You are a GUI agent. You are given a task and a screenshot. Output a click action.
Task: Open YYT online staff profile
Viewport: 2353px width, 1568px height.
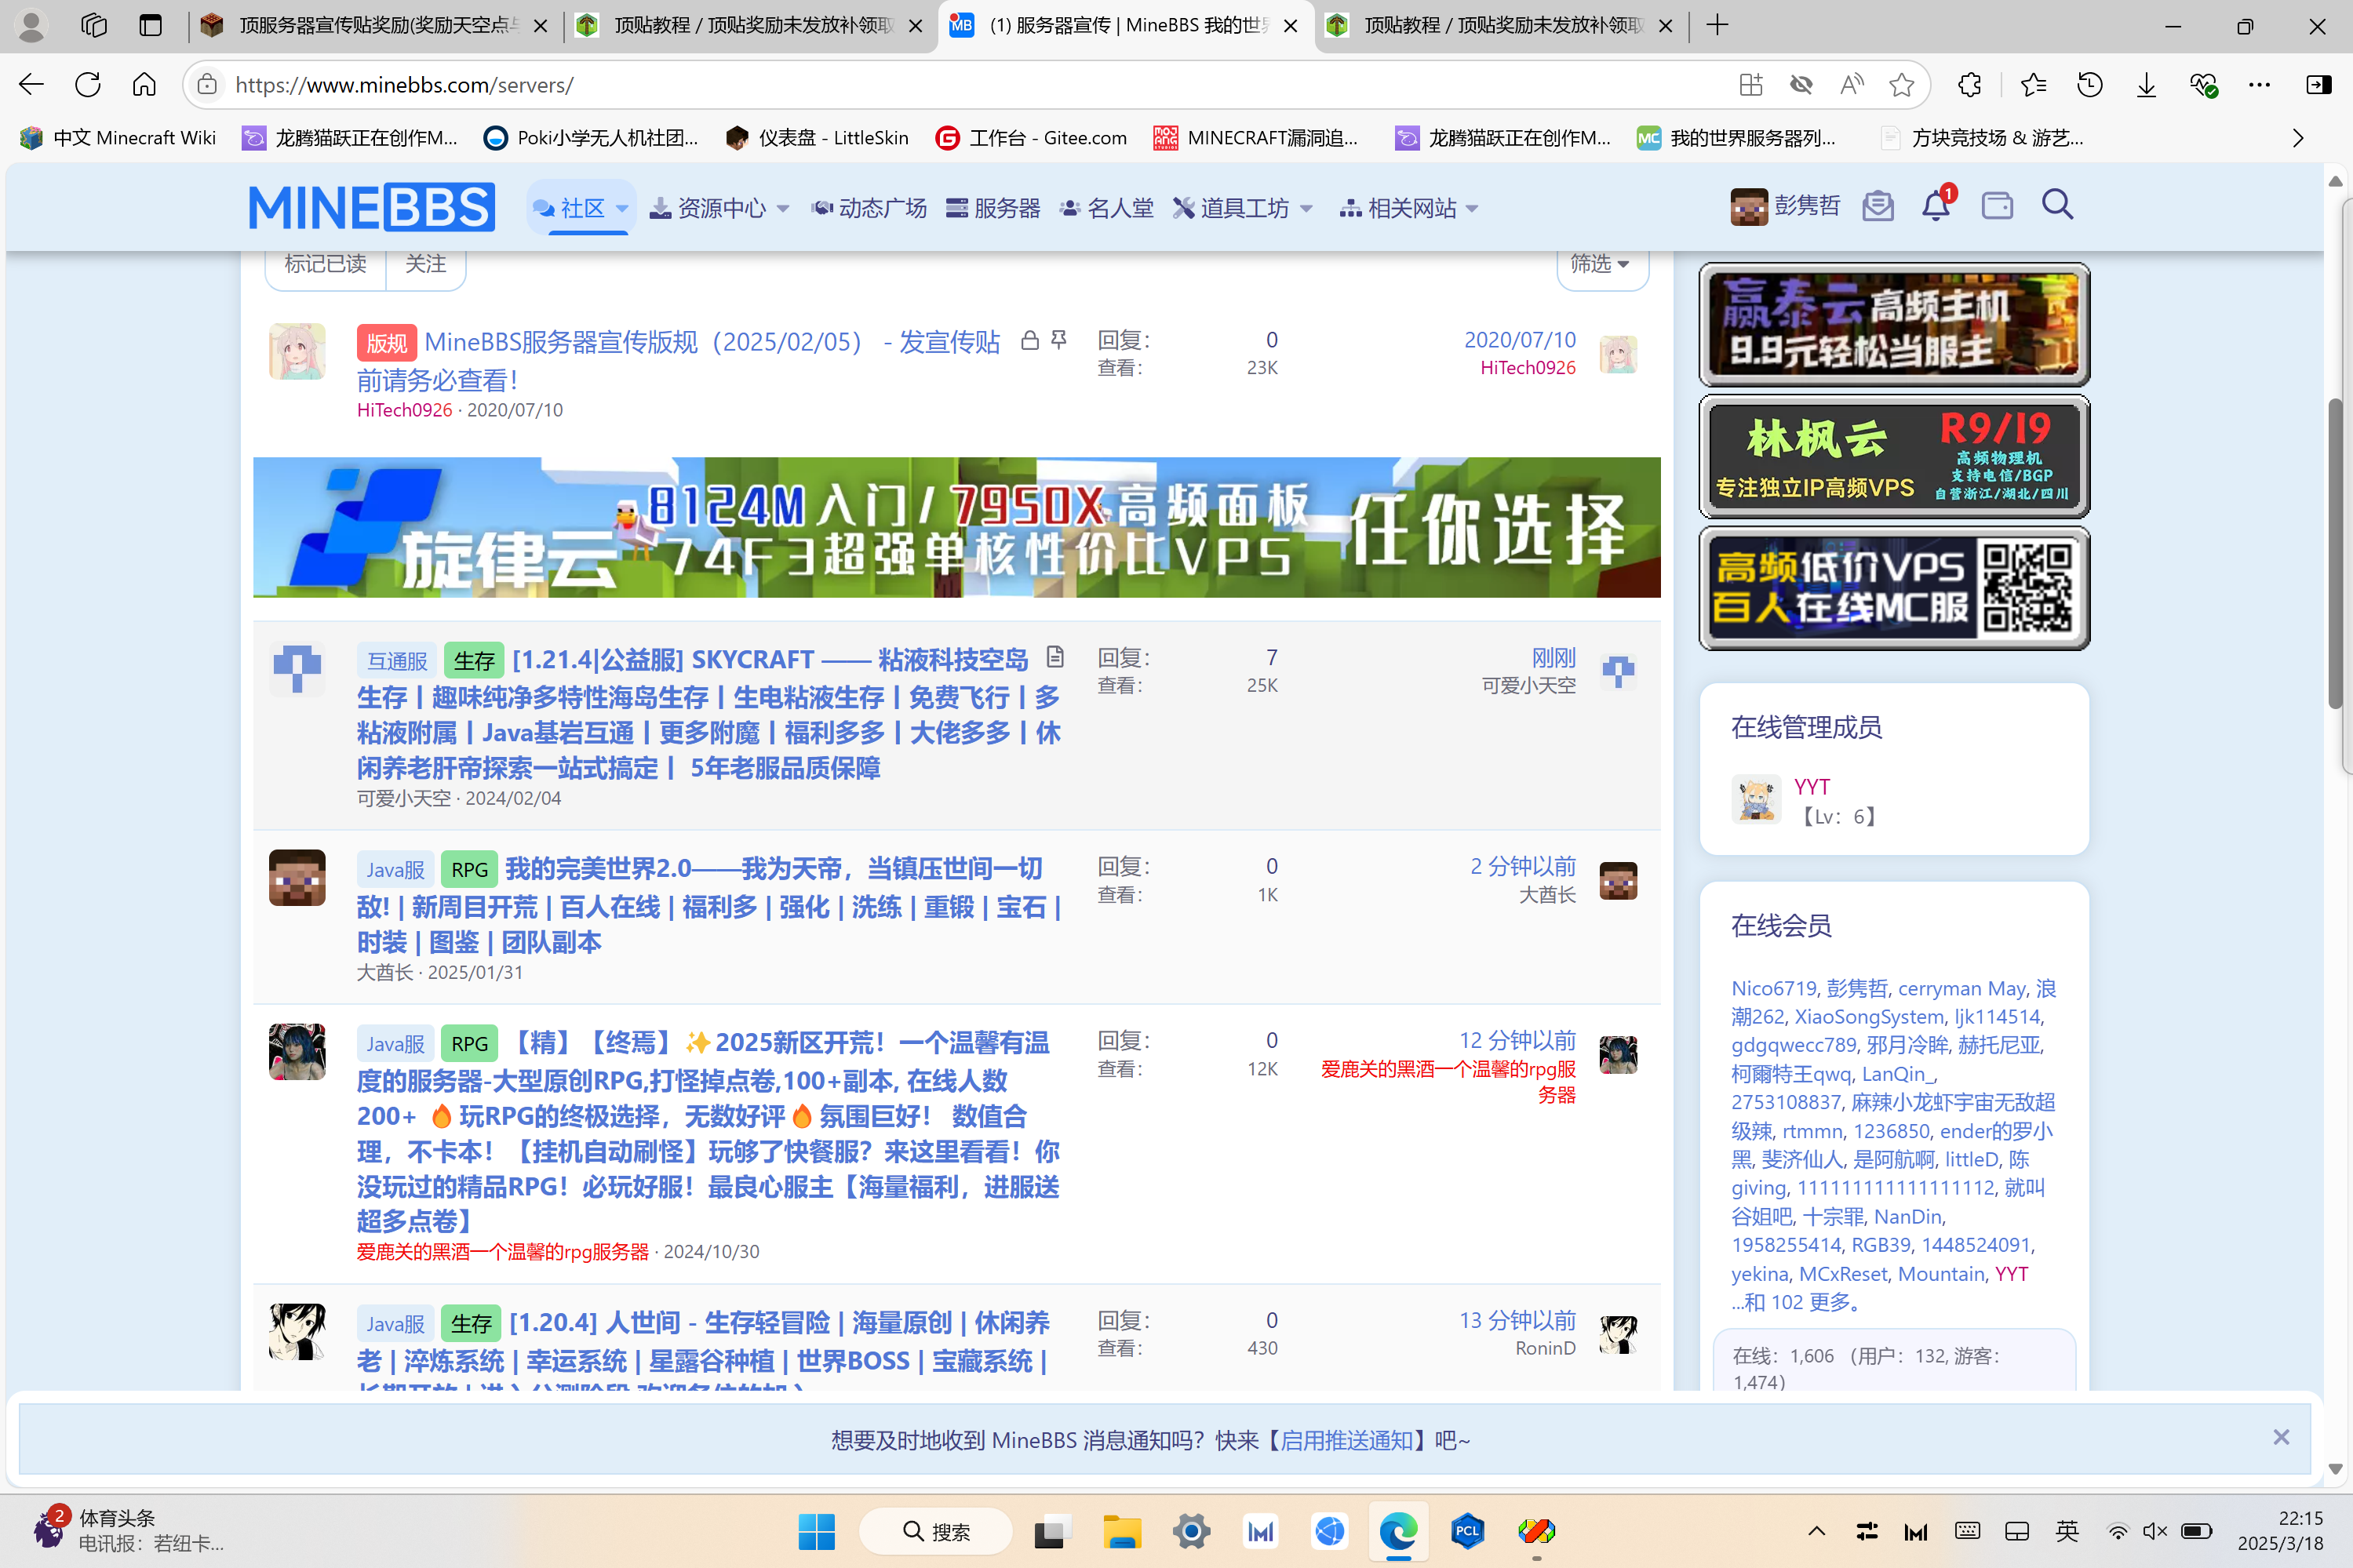1811,787
